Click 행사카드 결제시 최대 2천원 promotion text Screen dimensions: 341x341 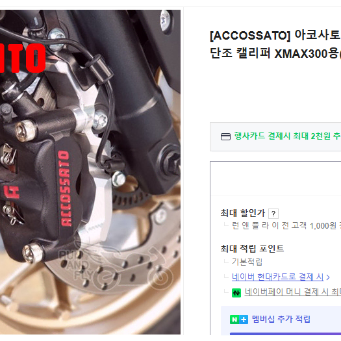(x=287, y=136)
